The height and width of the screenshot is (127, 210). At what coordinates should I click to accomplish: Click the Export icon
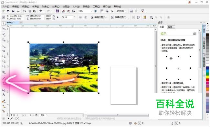click(x=68, y=11)
